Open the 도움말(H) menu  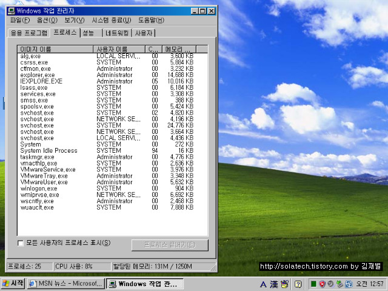151,20
